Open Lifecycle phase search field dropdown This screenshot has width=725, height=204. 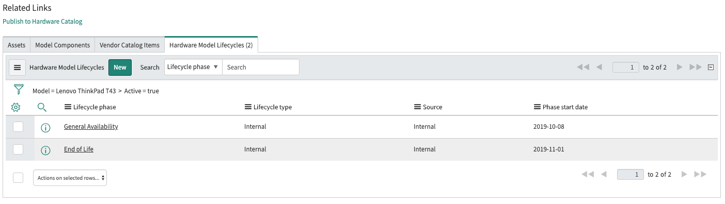(193, 67)
